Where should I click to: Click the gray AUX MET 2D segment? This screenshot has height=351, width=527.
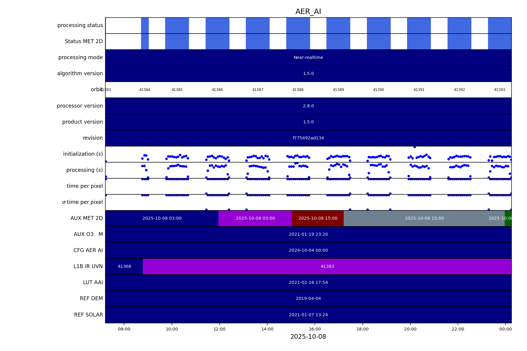[x=424, y=218]
